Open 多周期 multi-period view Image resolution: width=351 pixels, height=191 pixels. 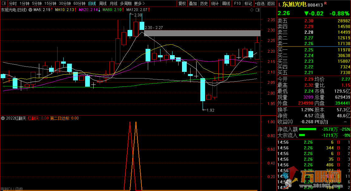[x=126, y=3]
